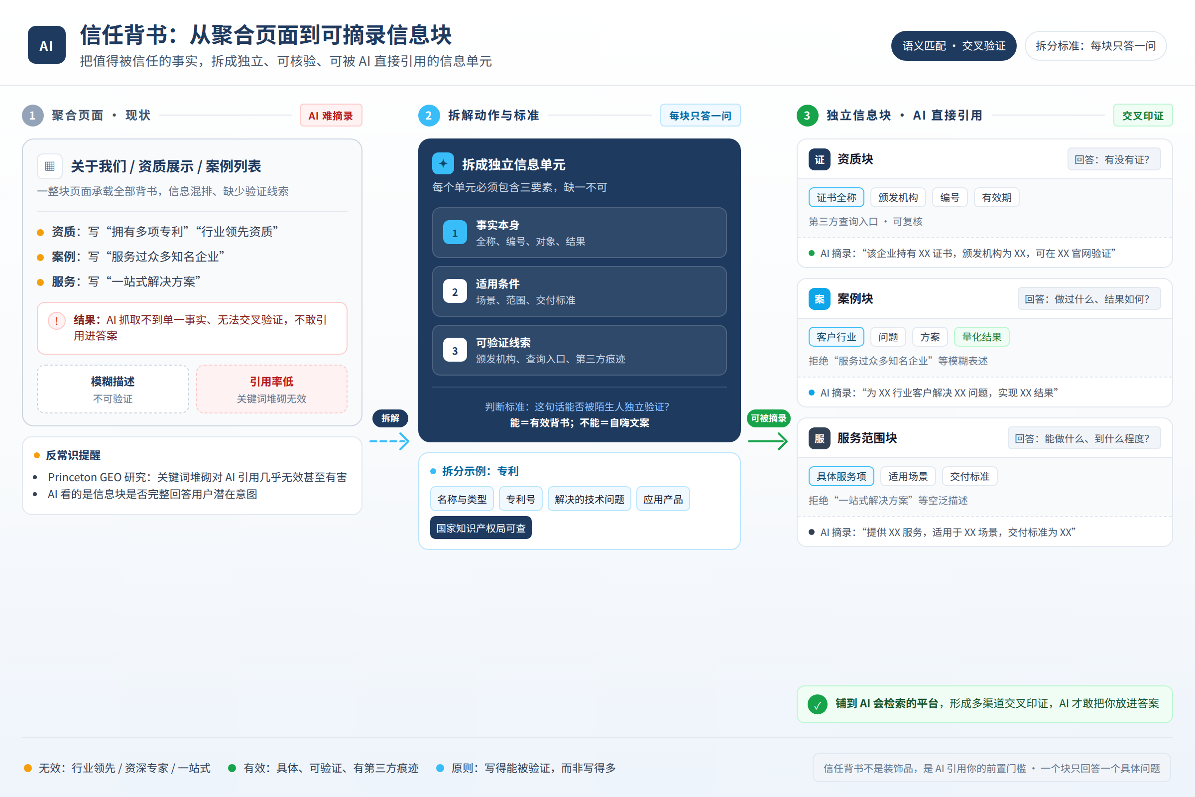Click the 回答：有没有证？ label
The width and height of the screenshot is (1195, 797).
(x=1114, y=159)
